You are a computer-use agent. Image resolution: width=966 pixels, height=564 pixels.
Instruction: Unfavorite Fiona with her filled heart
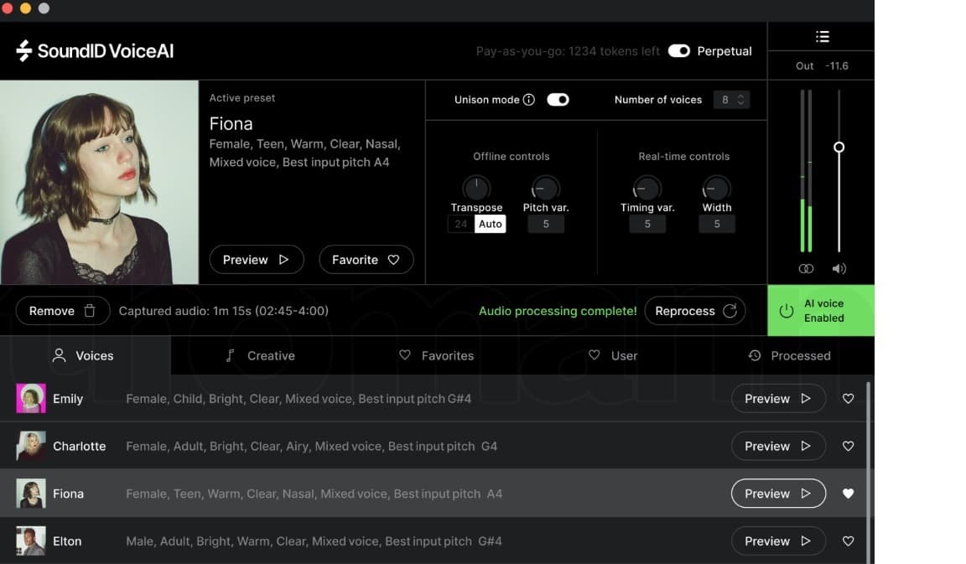[849, 494]
